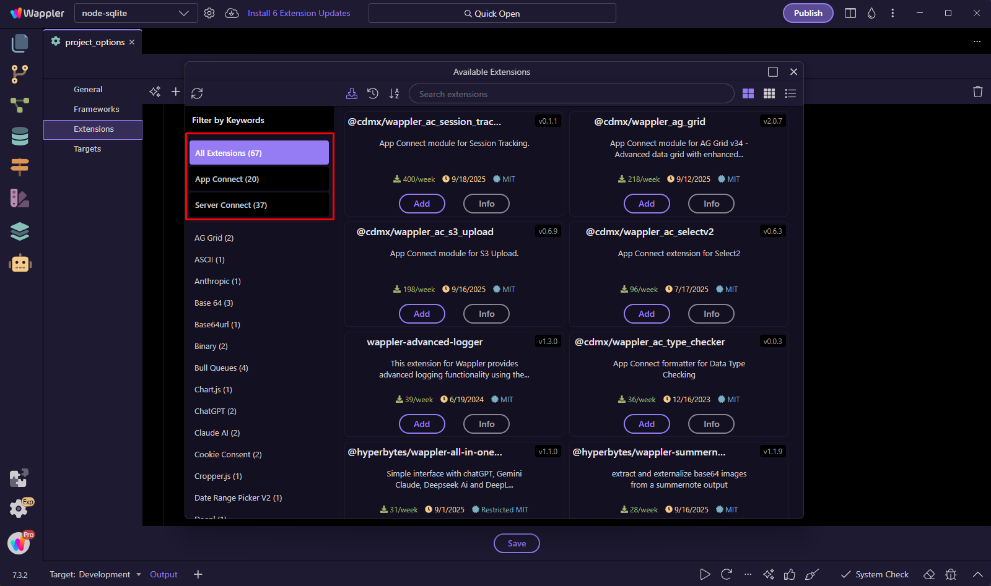Expand the bottom panel chevron

click(978, 574)
